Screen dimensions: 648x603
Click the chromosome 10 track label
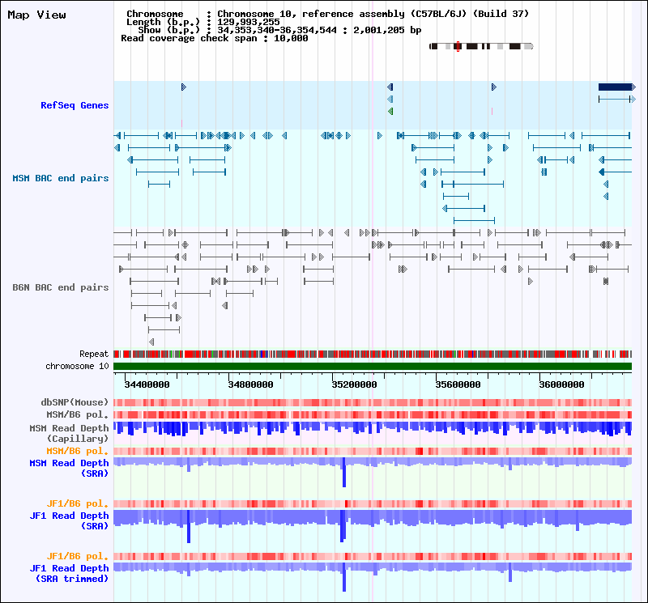point(77,367)
